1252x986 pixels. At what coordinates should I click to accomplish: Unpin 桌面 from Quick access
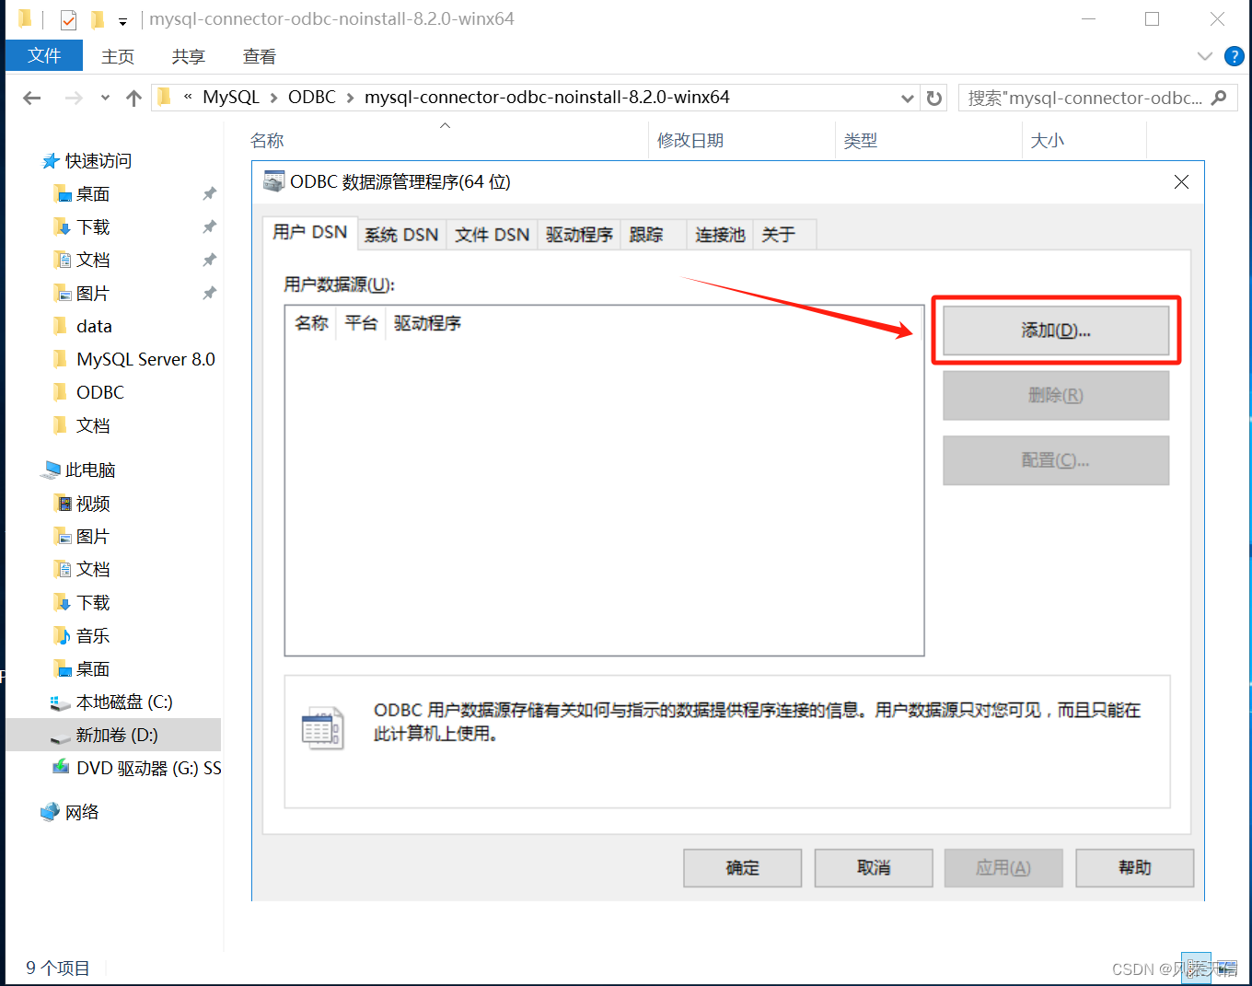point(209,193)
